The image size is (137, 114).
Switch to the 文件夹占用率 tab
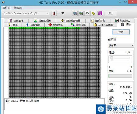click(x=103, y=25)
